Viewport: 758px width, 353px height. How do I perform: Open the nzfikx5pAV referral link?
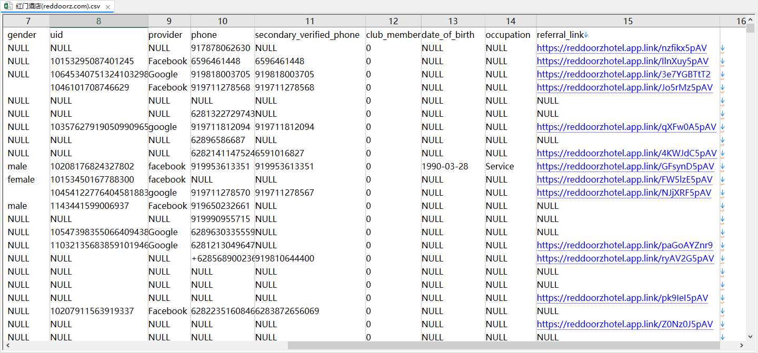point(622,48)
